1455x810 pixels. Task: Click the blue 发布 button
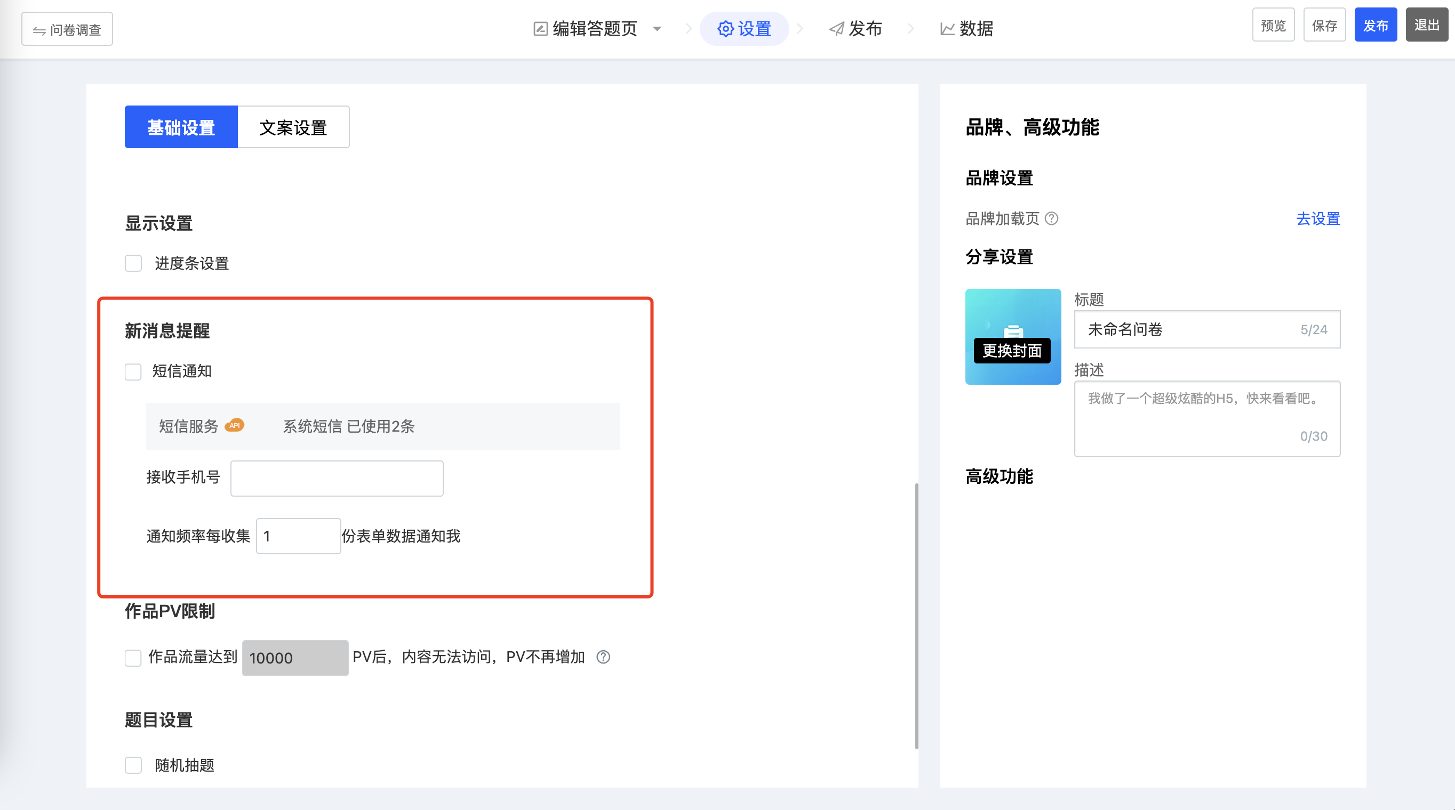click(1376, 26)
